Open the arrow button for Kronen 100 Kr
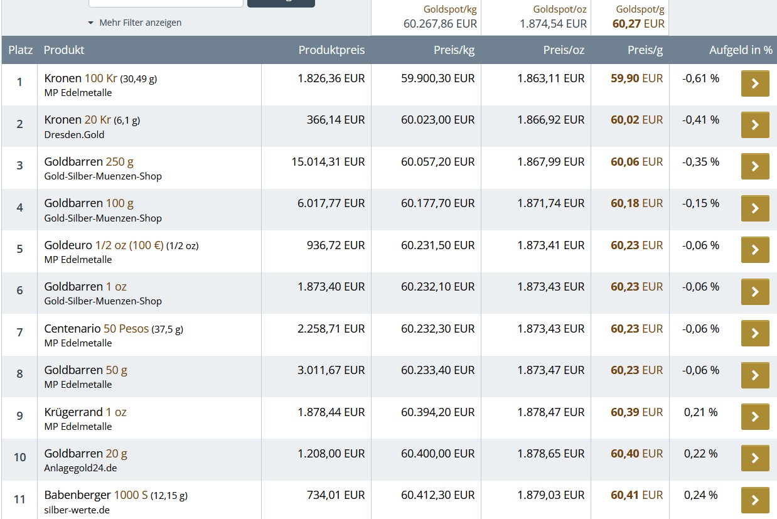 pyautogui.click(x=754, y=83)
